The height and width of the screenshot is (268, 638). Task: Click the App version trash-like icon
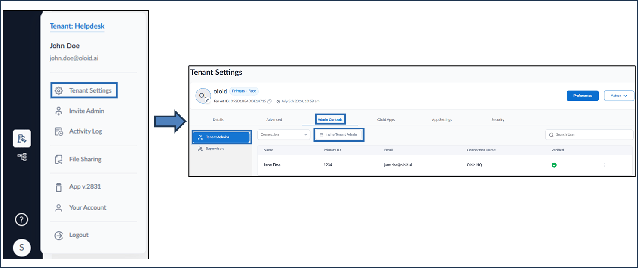[59, 187]
